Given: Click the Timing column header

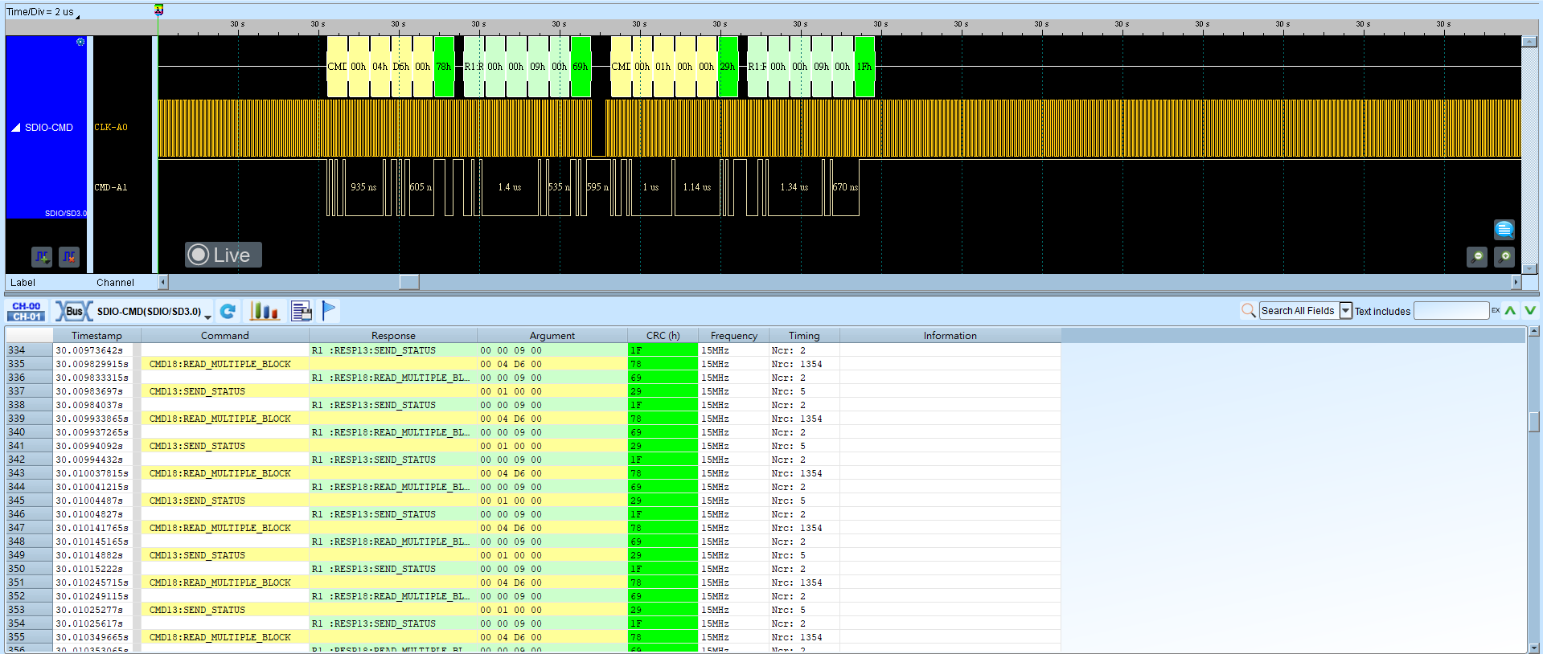Looking at the screenshot, I should [804, 336].
